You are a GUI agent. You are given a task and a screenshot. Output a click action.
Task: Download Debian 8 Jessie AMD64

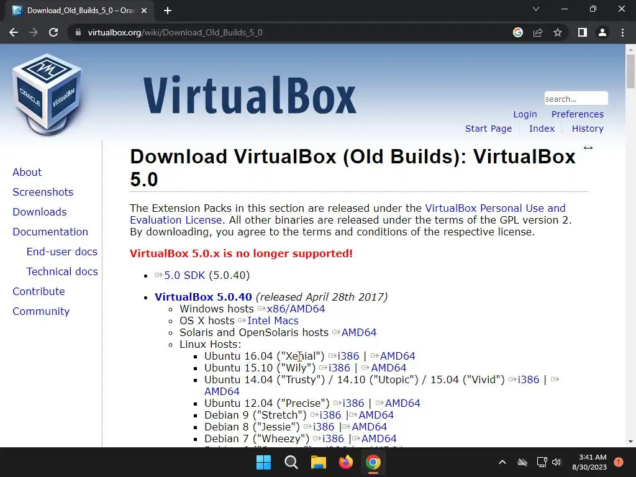coord(370,427)
